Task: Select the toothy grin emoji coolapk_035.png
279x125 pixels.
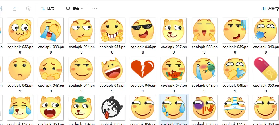Action: (x=112, y=30)
